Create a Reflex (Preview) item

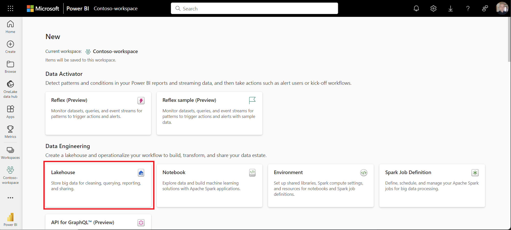coord(98,113)
